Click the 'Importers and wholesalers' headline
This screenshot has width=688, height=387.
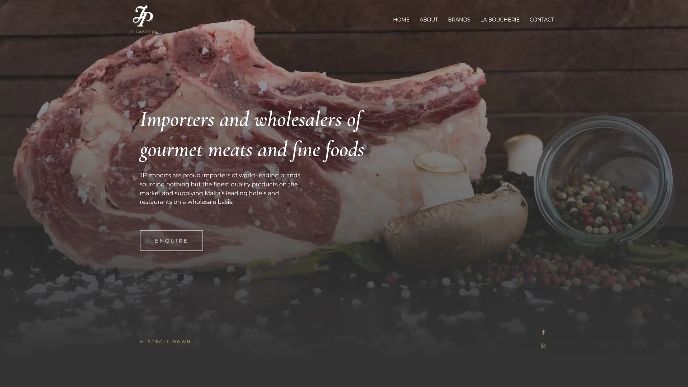click(x=251, y=120)
